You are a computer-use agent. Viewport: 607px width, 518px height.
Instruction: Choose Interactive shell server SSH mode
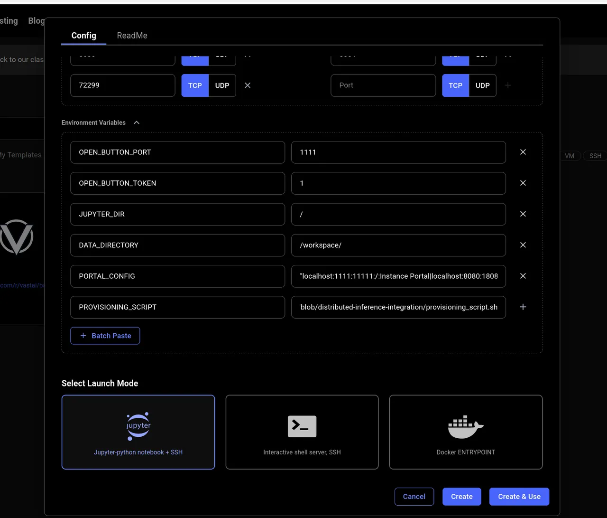point(302,432)
